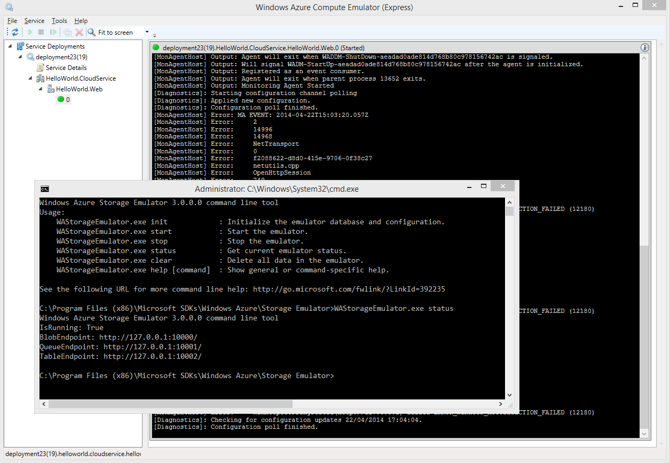Screen dimensions: 670x463
Task: Click the instance console vertical scrollbar thumb
Action: [644, 337]
